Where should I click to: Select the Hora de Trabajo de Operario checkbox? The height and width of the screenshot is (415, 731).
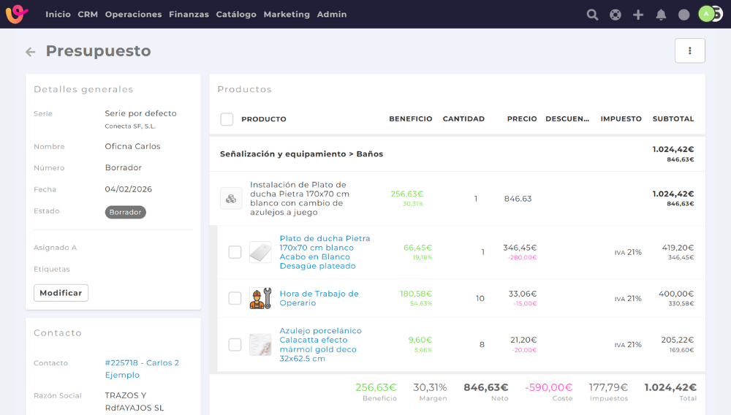[235, 298]
